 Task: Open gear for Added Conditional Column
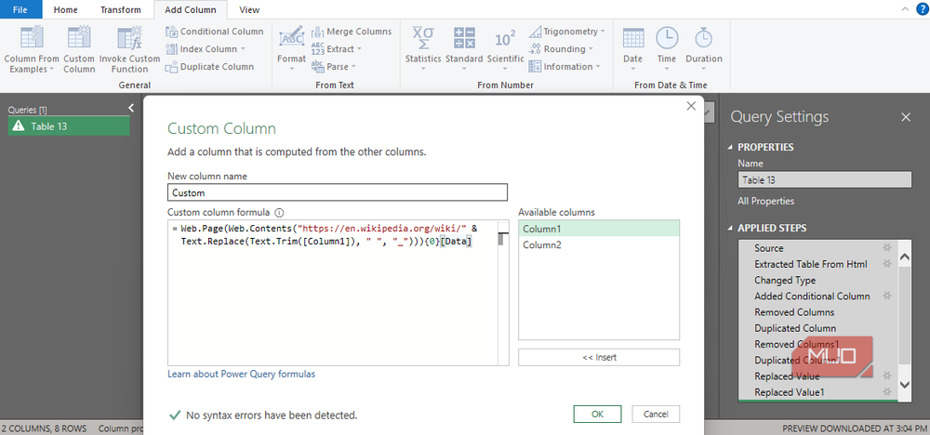887,296
